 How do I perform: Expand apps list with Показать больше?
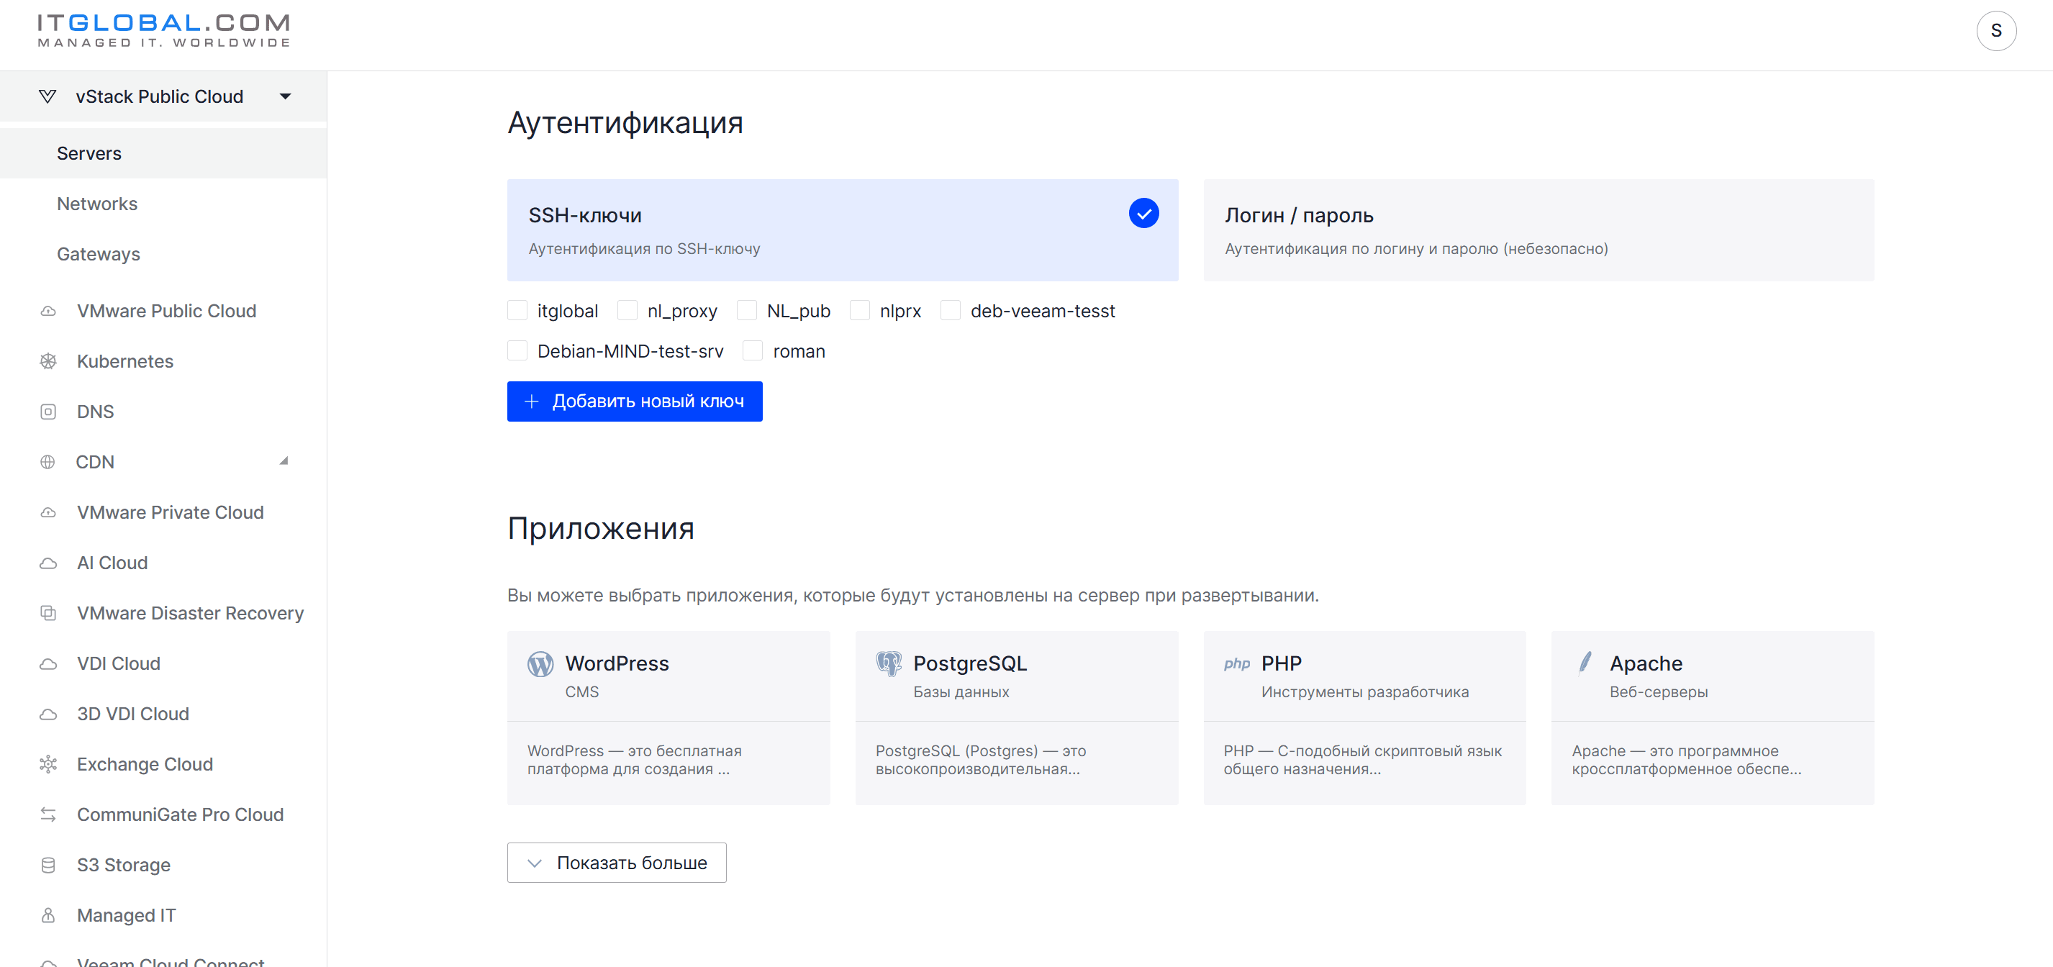pos(617,863)
